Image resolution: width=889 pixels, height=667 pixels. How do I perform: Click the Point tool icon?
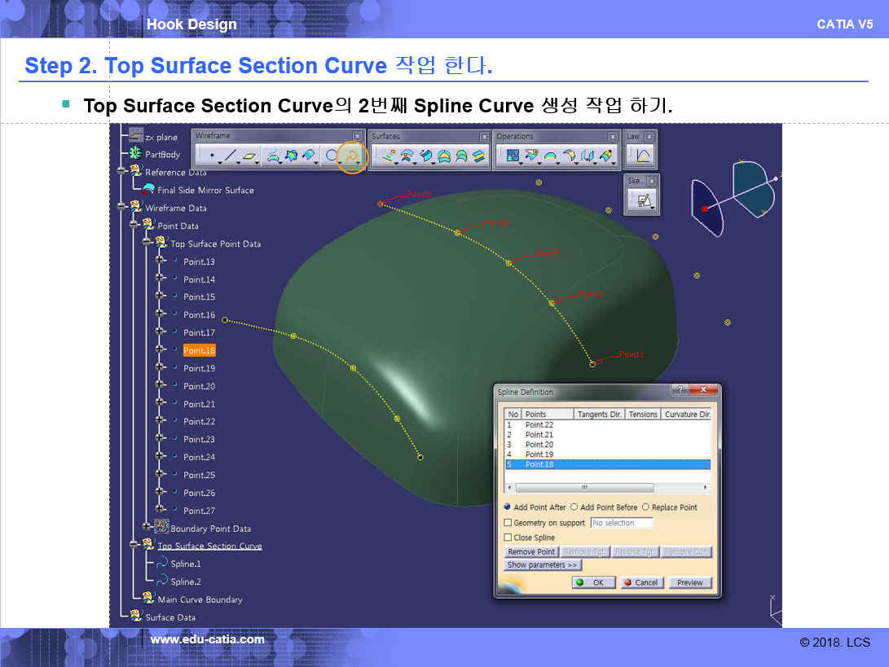tap(212, 155)
